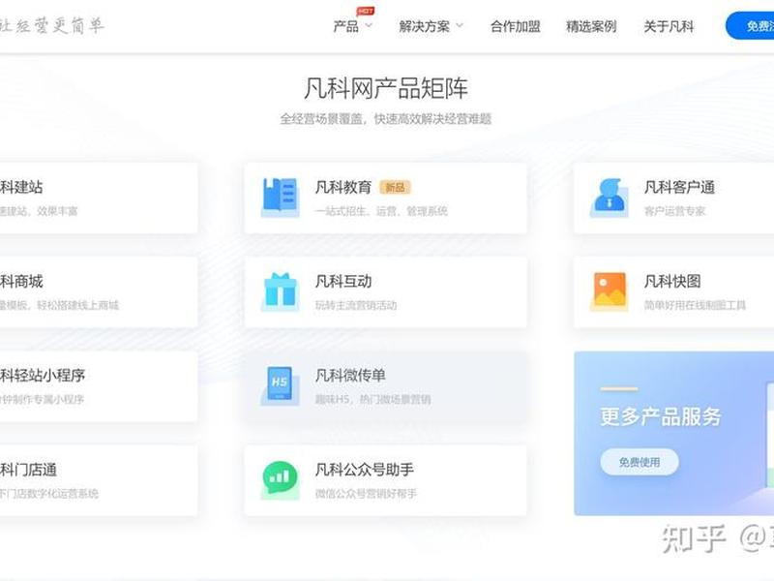Click the 新品 badge next to 凡科教育
774x581 pixels.
(x=395, y=188)
